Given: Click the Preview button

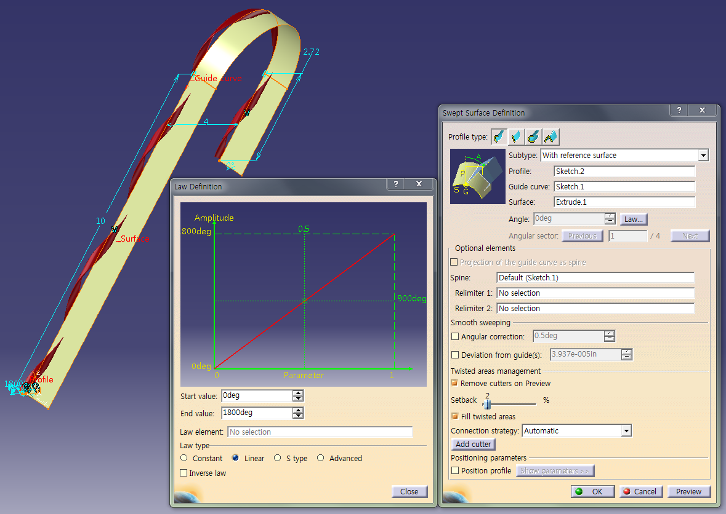Looking at the screenshot, I should tap(688, 491).
